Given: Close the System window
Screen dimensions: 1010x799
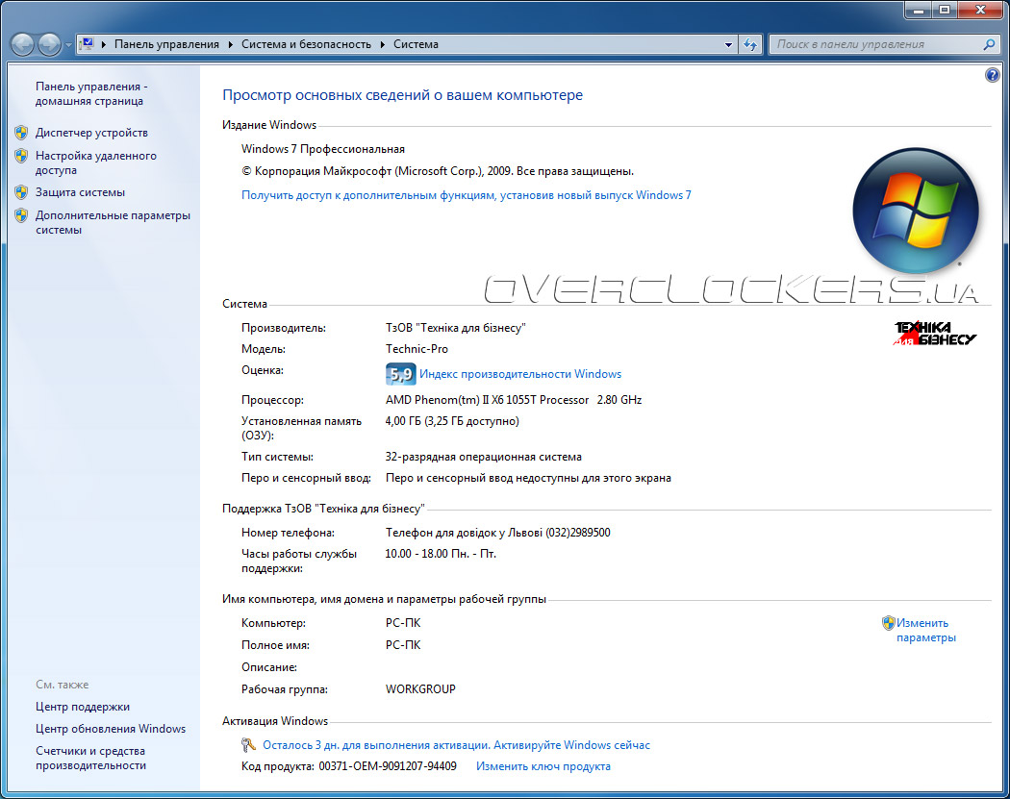Looking at the screenshot, I should click(x=980, y=10).
